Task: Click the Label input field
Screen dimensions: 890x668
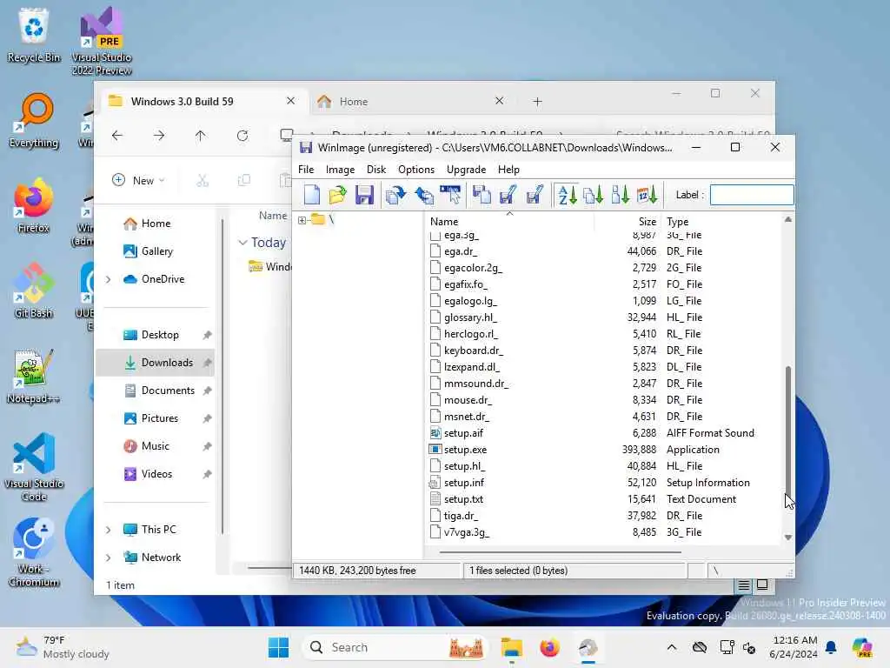Action: tap(752, 195)
